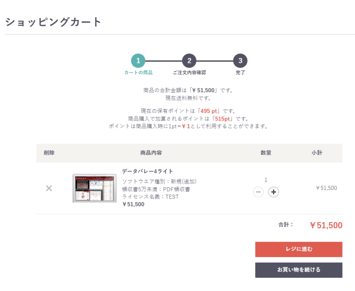Click the 小計 column header
This screenshot has height=291, width=355.
coord(317,153)
